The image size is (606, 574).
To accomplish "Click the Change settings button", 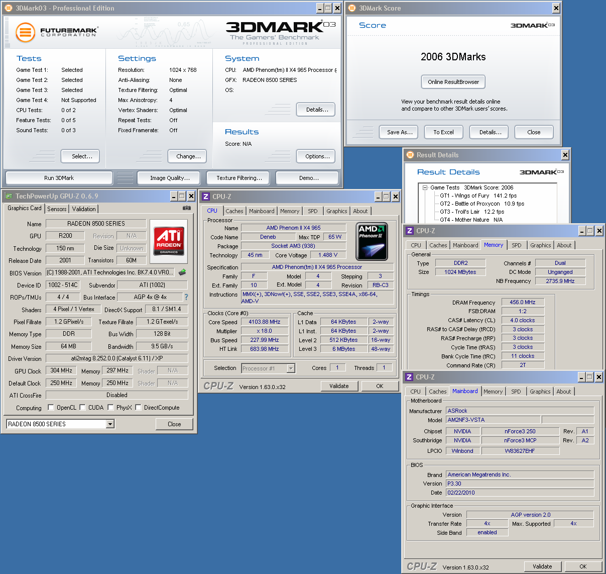I will pos(188,156).
